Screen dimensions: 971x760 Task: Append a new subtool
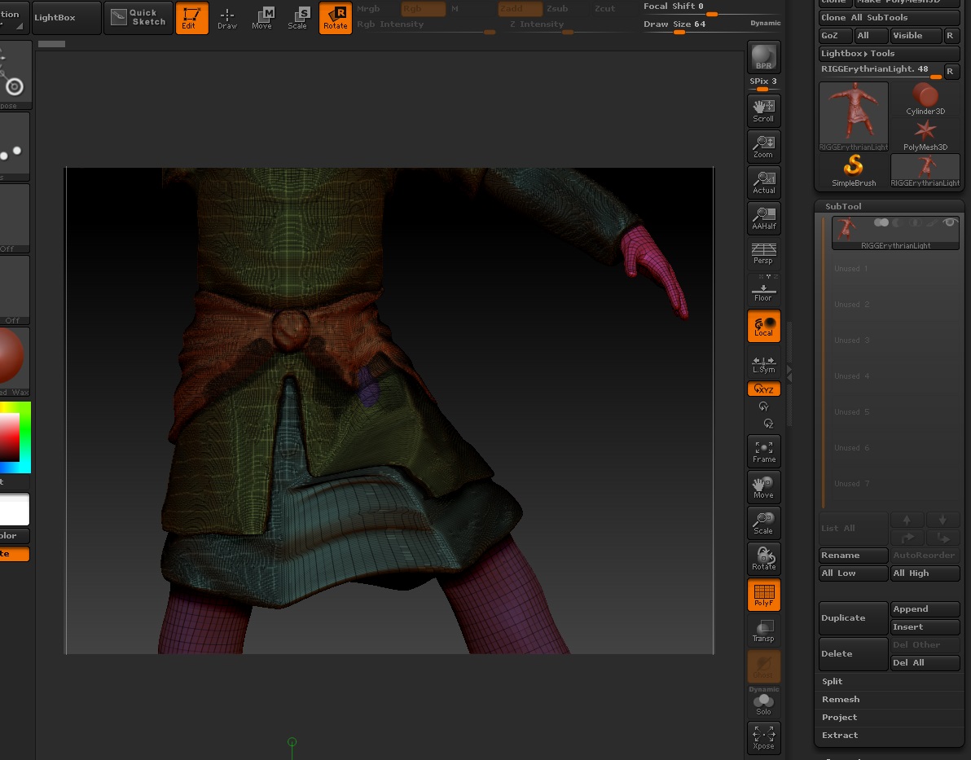(x=925, y=609)
